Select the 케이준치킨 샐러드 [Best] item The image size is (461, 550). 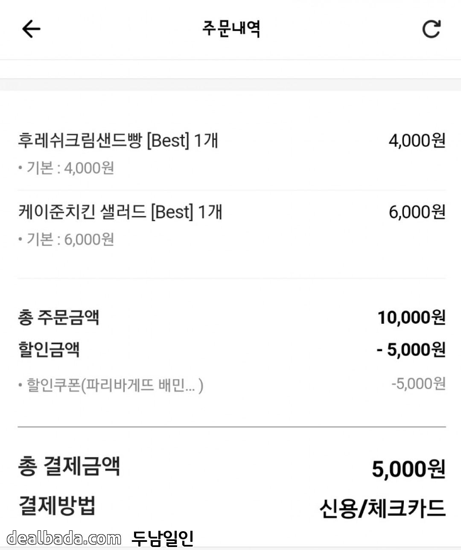pyautogui.click(x=120, y=212)
